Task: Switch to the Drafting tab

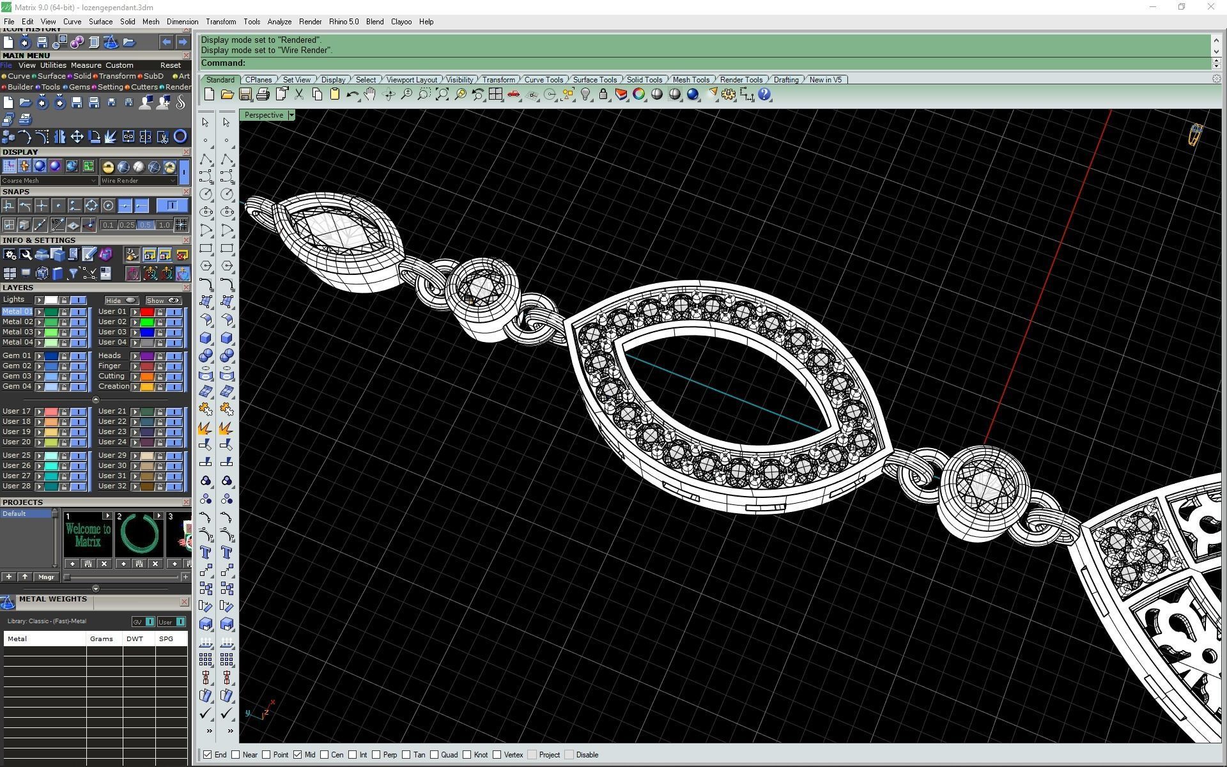Action: (786, 80)
